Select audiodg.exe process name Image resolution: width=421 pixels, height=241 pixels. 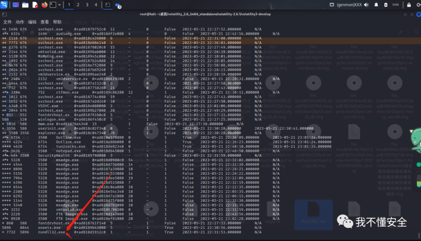point(68,34)
